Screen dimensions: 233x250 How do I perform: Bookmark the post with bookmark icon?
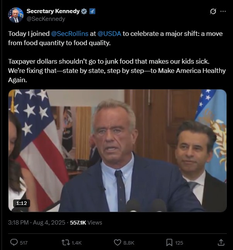169,243
